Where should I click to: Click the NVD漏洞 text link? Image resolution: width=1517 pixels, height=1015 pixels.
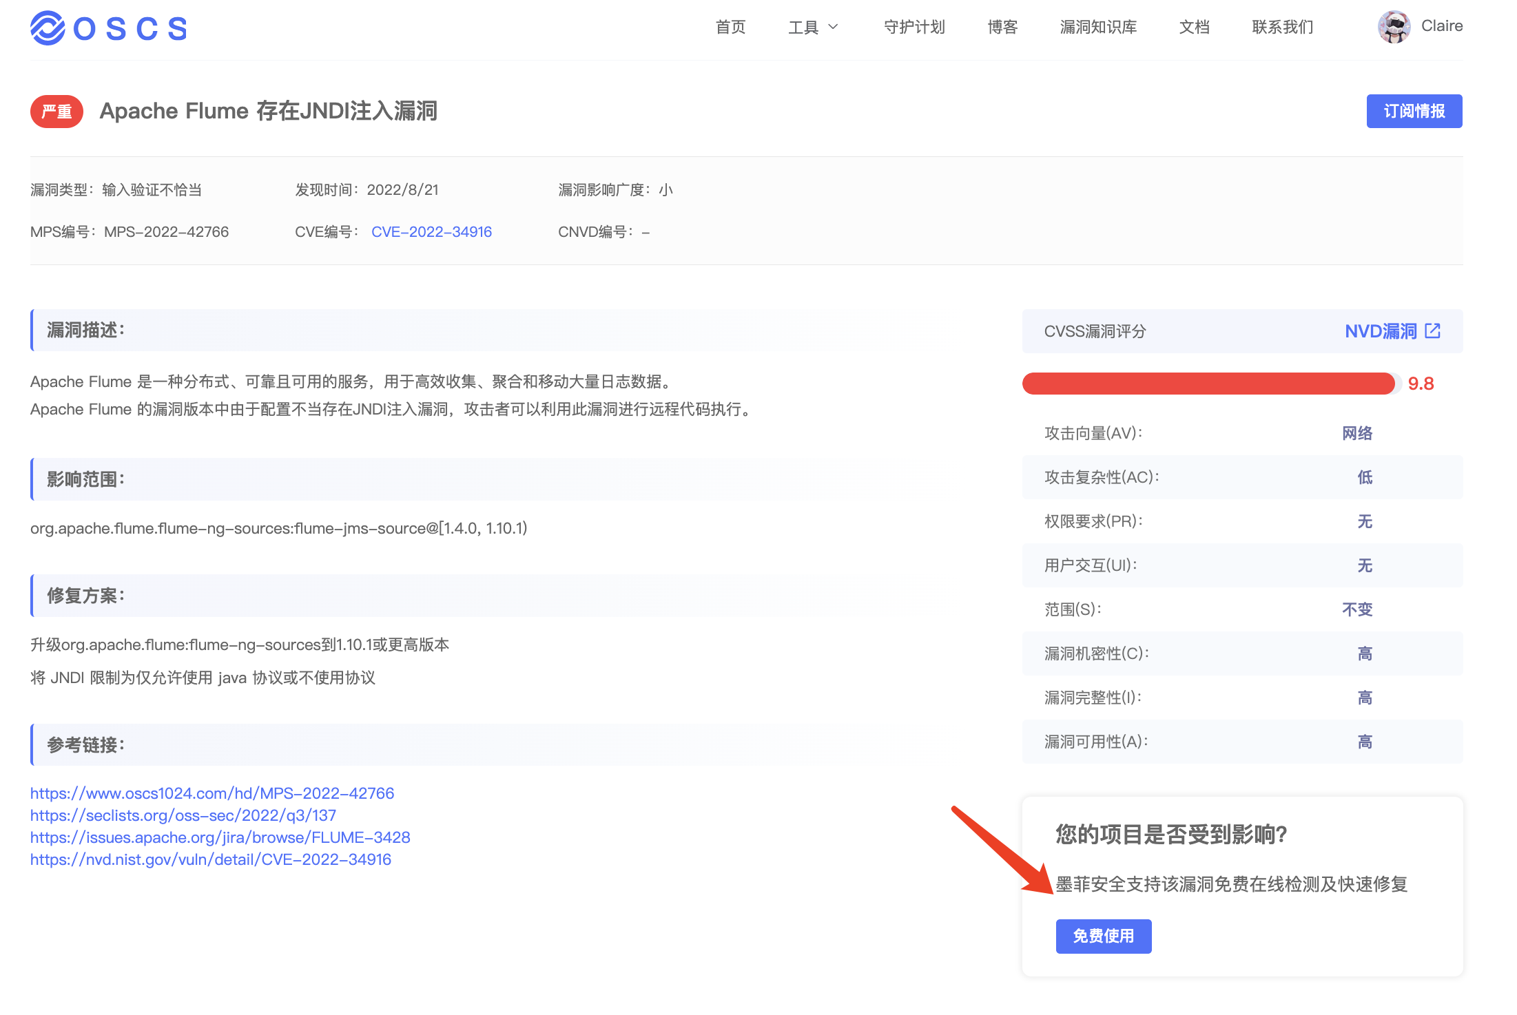tap(1380, 331)
